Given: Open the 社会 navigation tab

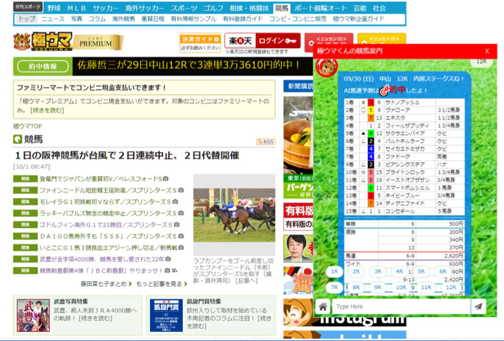Looking at the screenshot, I should click(x=379, y=8).
